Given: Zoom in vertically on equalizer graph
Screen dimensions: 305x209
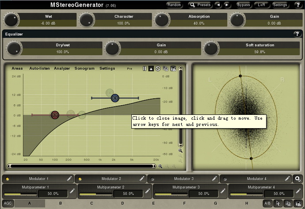Looking at the screenshot, I should click(180, 151).
